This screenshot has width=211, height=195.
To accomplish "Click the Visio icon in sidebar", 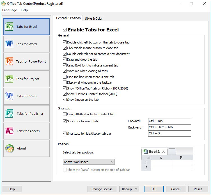I will pos(9,96).
